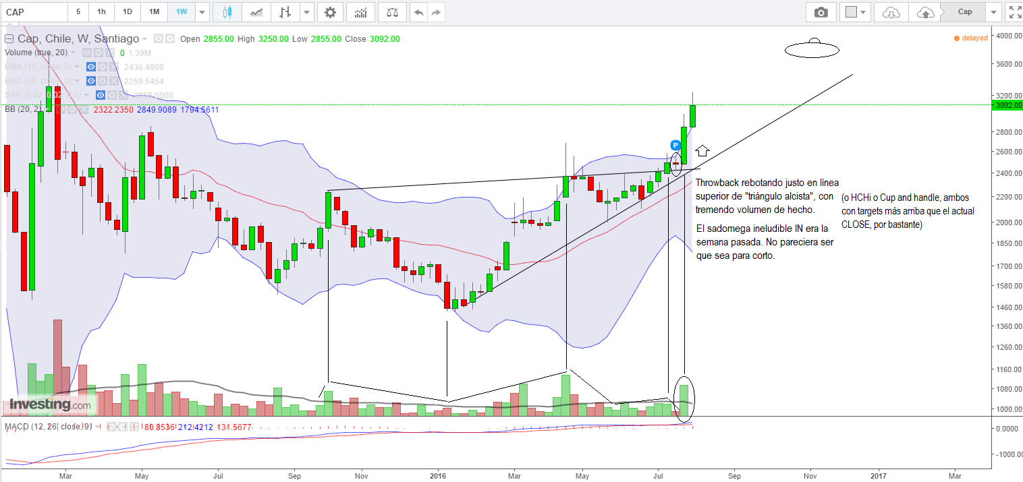Click the blue P marker on chart
Image resolution: width=1023 pixels, height=482 pixels.
click(x=675, y=145)
